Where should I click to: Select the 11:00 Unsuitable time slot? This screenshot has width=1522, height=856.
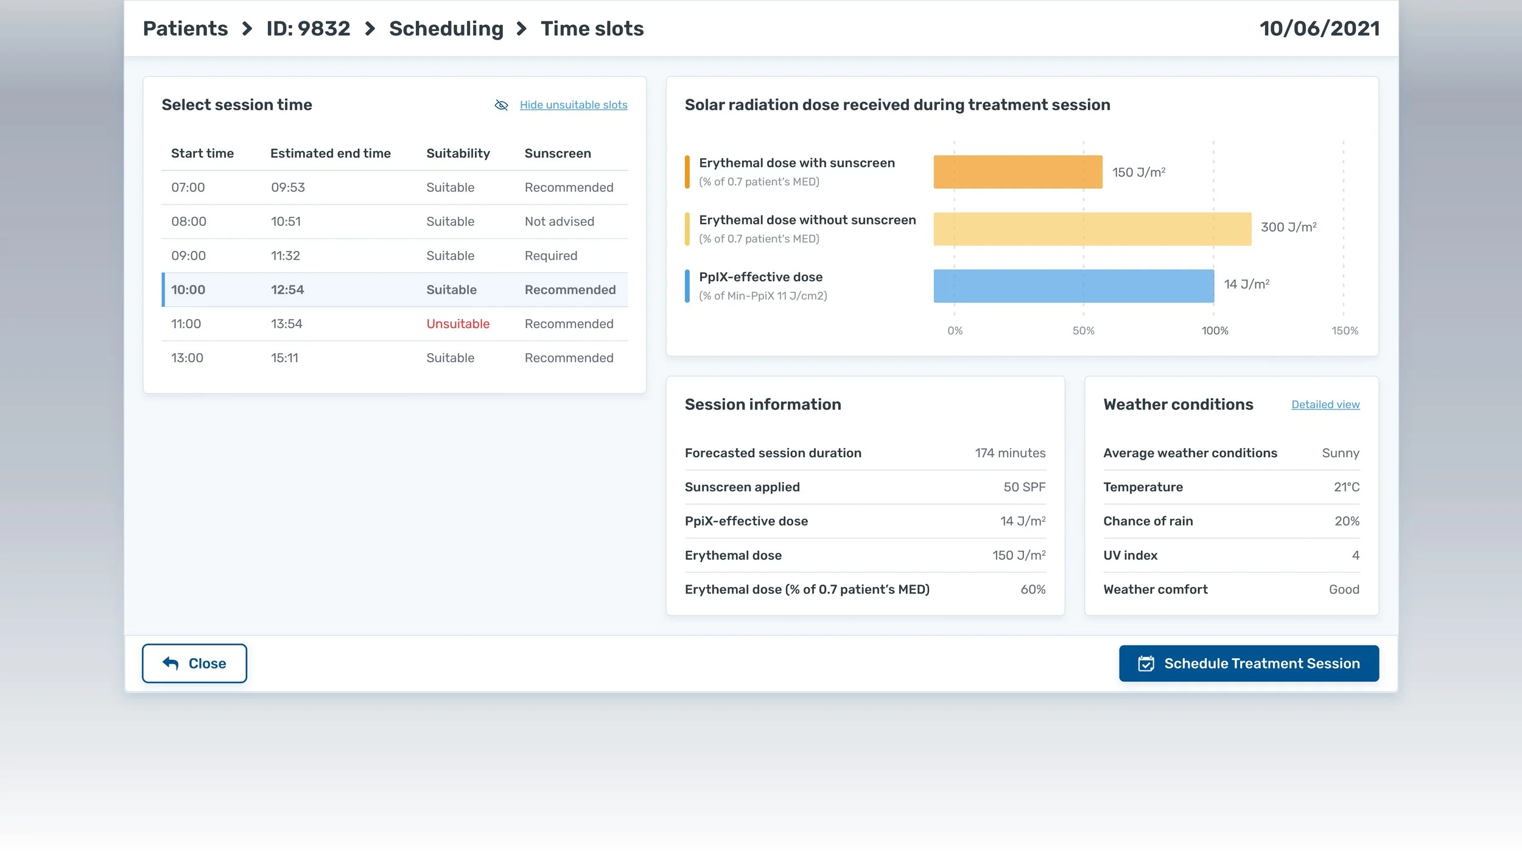click(x=394, y=324)
